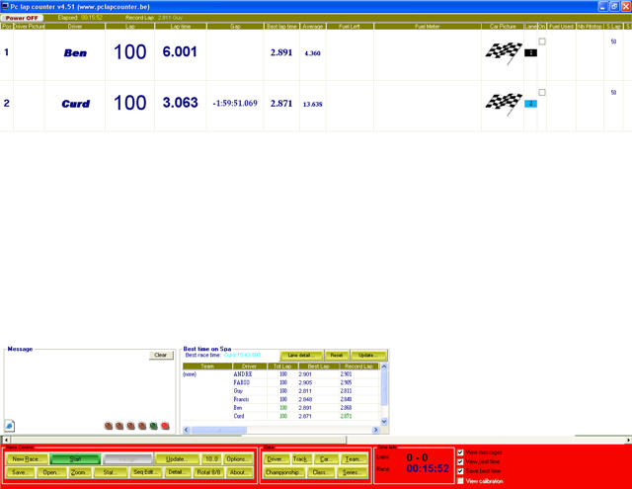Click the Seq Edit button
The height and width of the screenshot is (489, 632).
point(145,472)
